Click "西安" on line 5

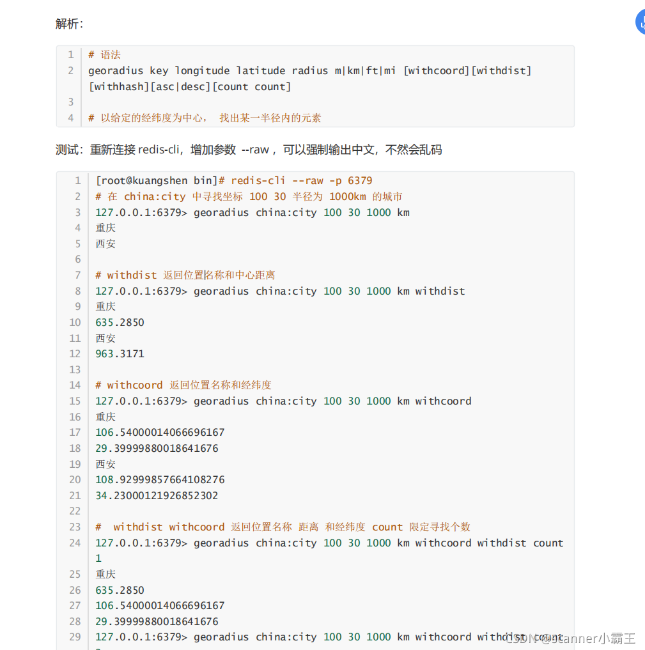[x=105, y=244]
